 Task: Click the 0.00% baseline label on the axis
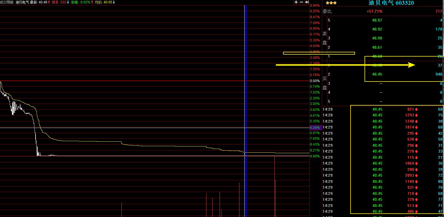315,81
